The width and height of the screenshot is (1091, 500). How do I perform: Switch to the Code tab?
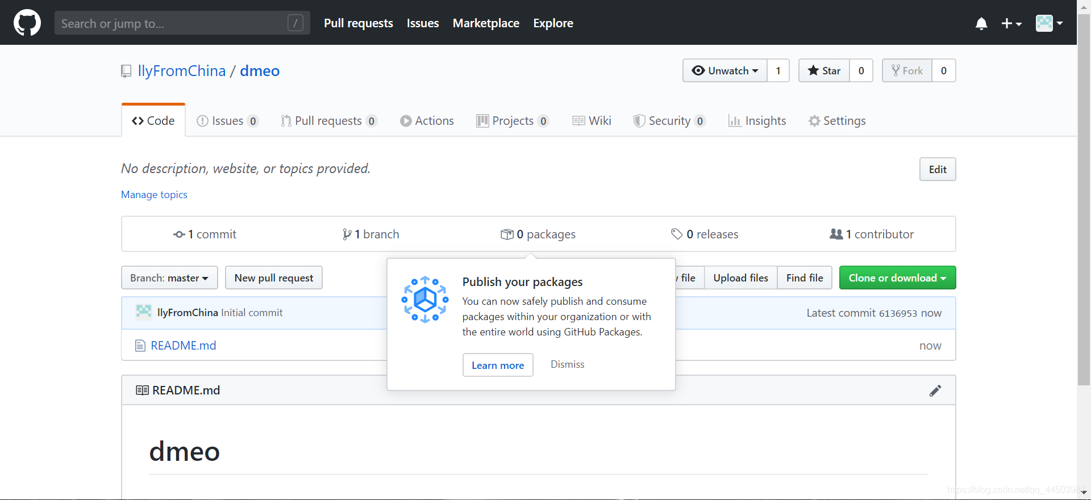153,120
